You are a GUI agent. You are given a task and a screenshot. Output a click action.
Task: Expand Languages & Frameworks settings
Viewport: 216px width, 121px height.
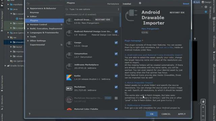point(28,33)
